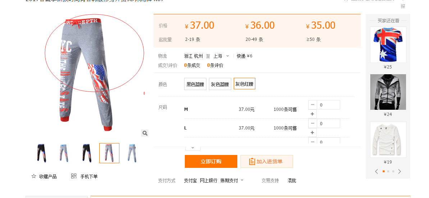The image size is (429, 198).
Task: Go to previous recommended products page
Action: pyautogui.click(x=376, y=171)
